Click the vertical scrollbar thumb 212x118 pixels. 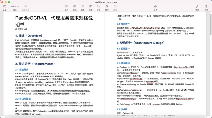pos(211,24)
